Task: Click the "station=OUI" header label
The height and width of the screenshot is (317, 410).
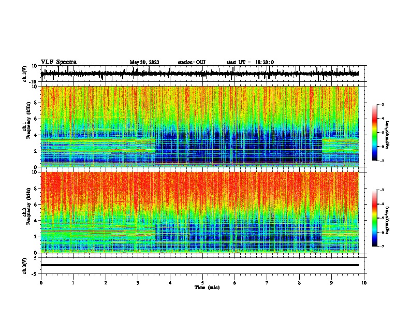Action: click(x=192, y=62)
